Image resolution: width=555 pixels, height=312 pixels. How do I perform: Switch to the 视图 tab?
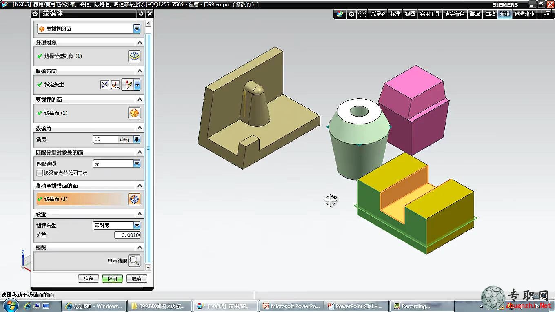point(410,14)
